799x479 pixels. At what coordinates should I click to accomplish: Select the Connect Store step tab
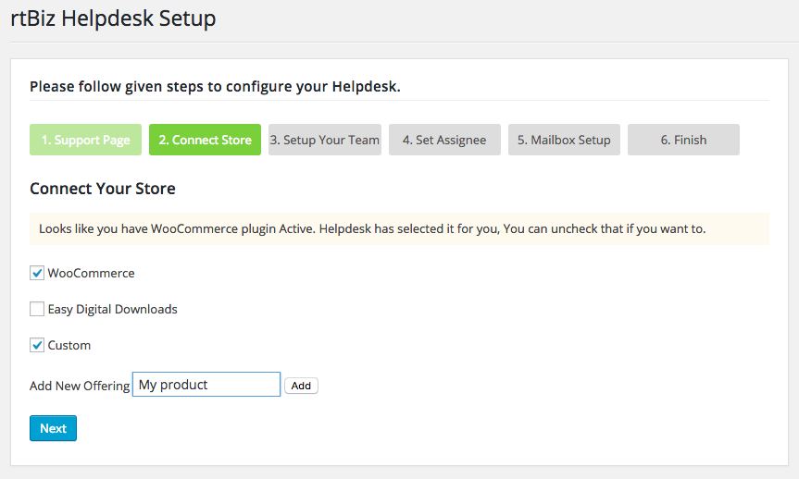[x=205, y=140]
